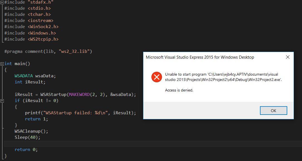Viewport: 302px width, 161px height.
Task: Click the dialog title bar text
Action: [x=200, y=57]
